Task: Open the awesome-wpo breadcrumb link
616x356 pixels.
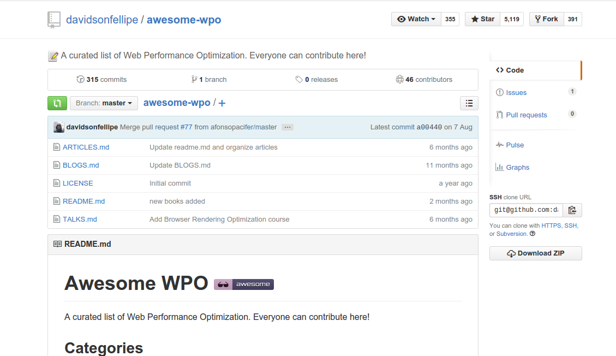Action: [x=177, y=103]
